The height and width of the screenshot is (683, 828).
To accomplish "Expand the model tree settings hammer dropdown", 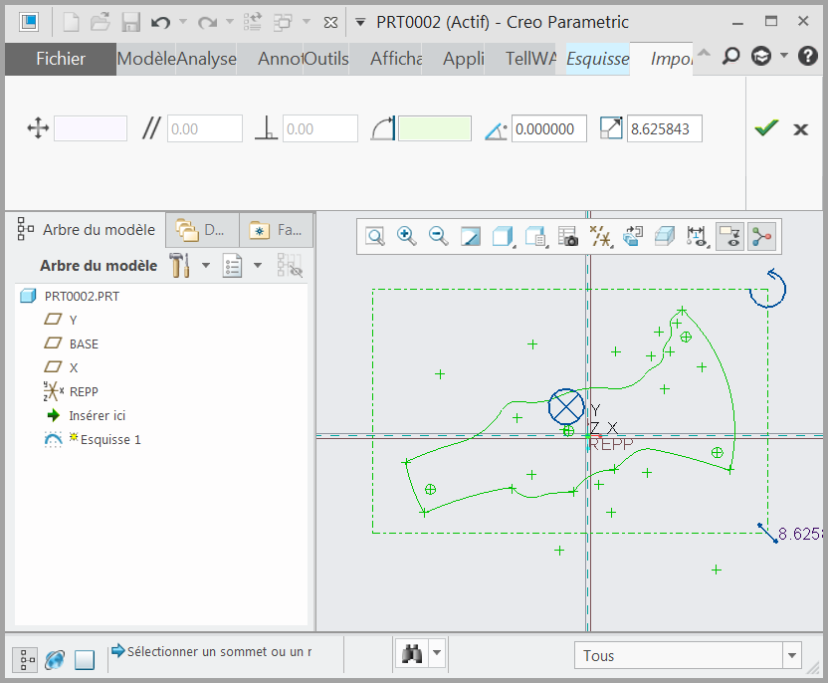I will [206, 266].
